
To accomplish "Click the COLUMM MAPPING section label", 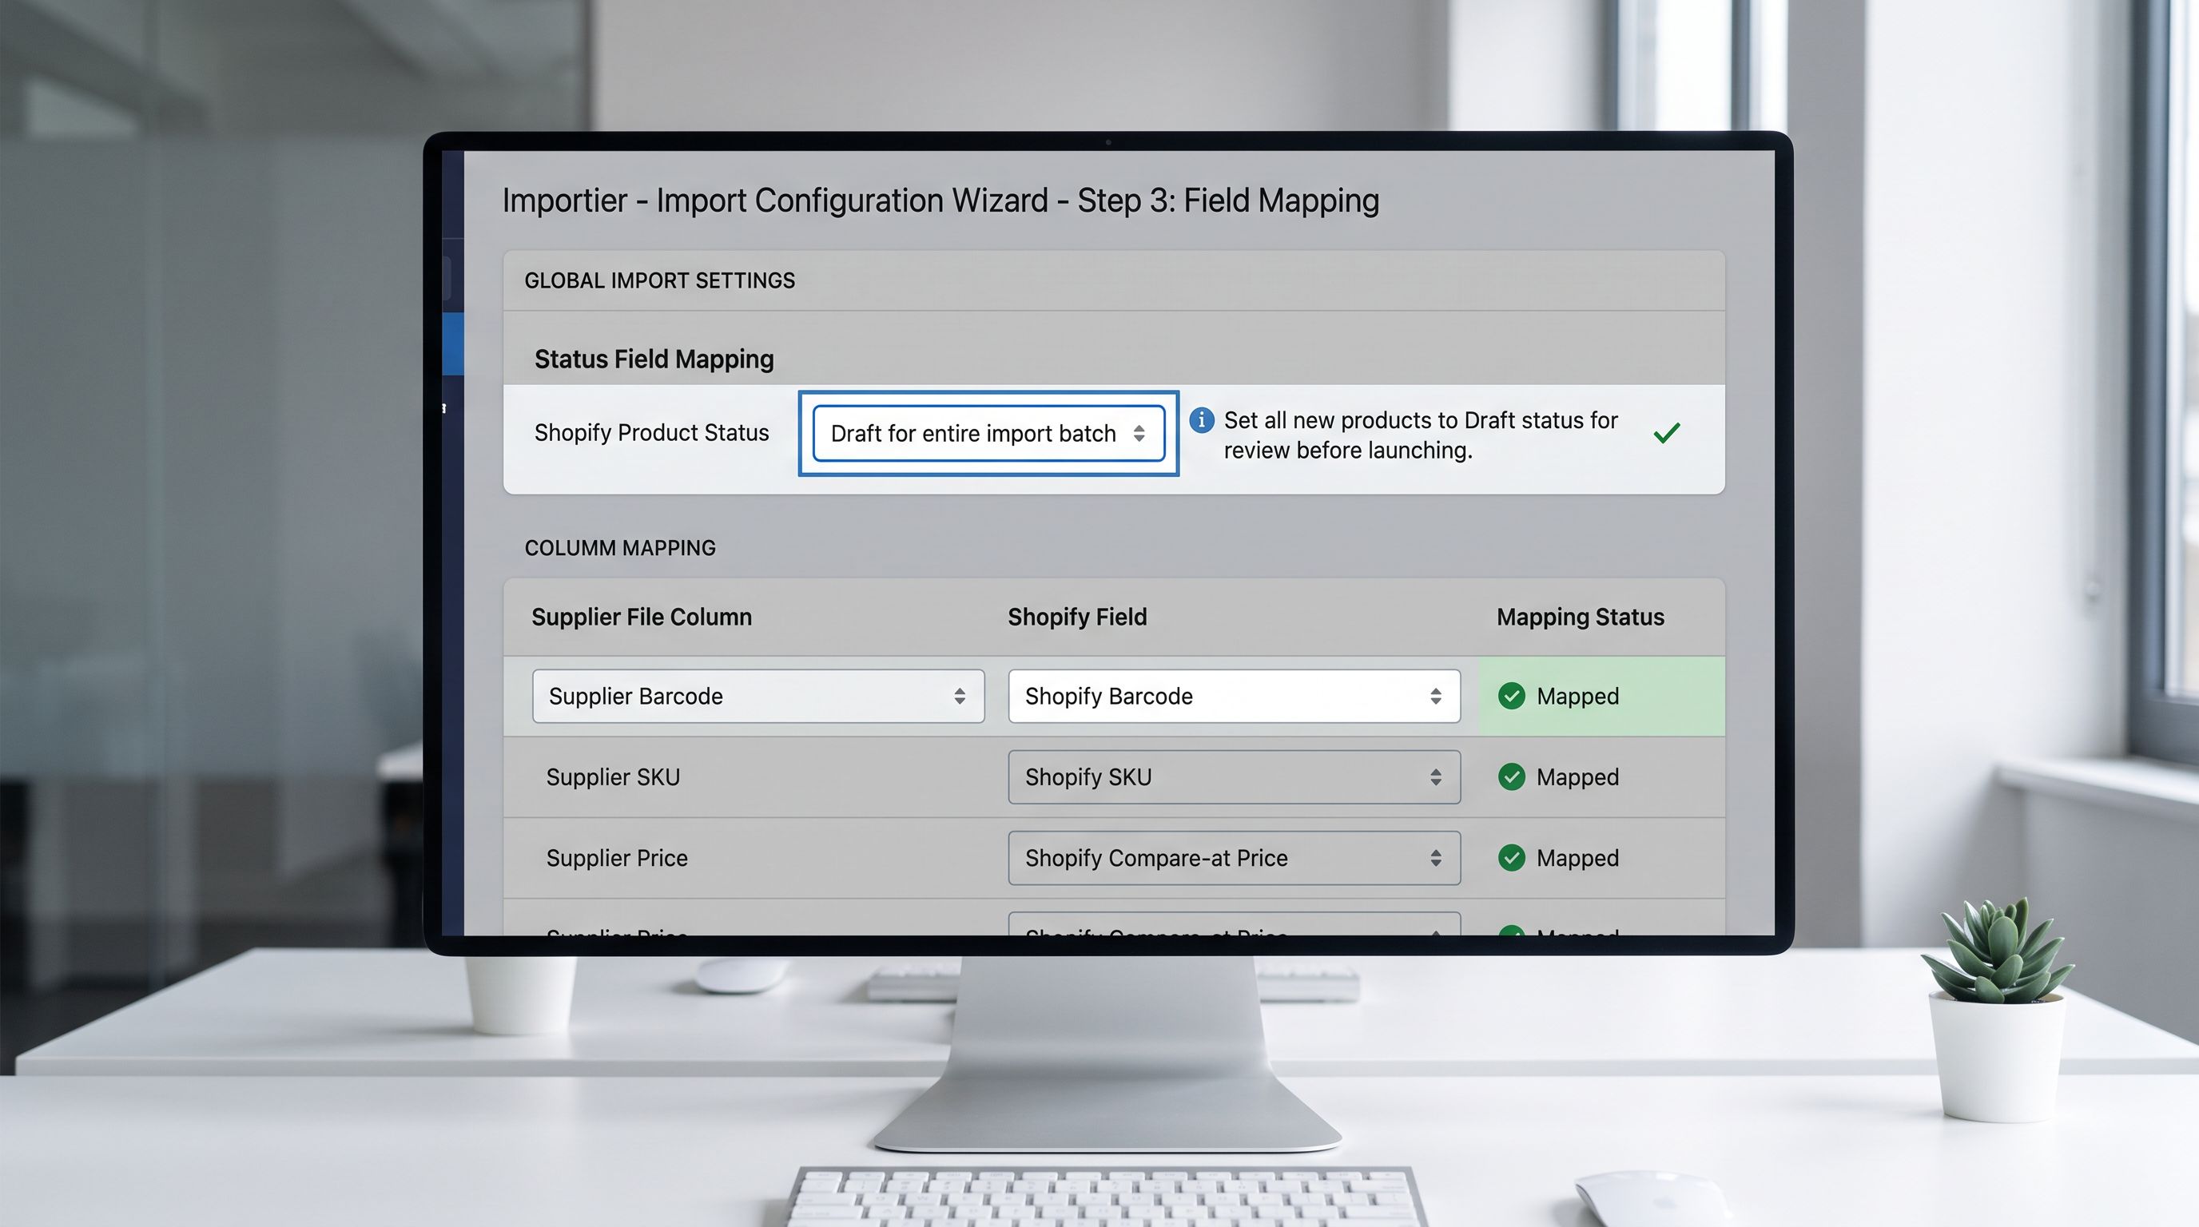I will pyautogui.click(x=620, y=548).
